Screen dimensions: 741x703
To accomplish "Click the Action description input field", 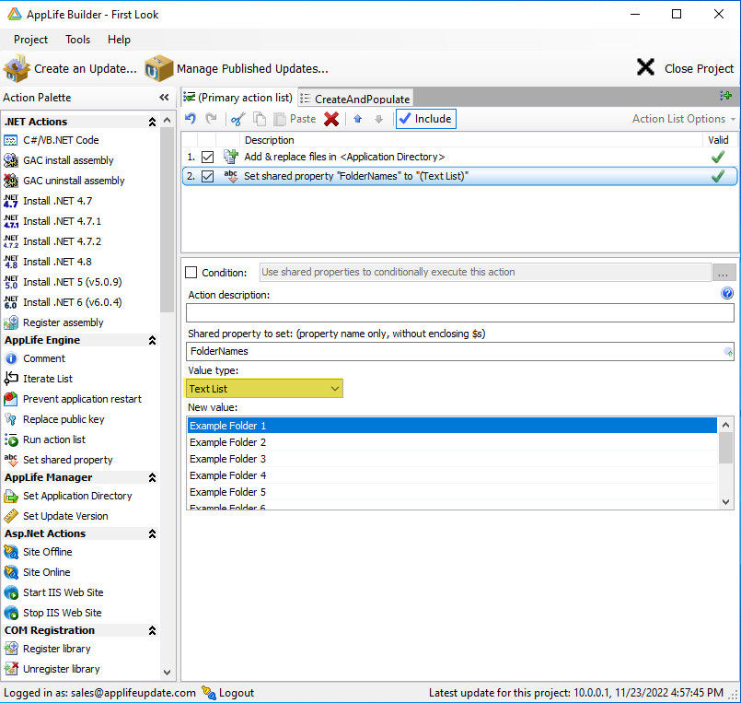I will coord(460,312).
